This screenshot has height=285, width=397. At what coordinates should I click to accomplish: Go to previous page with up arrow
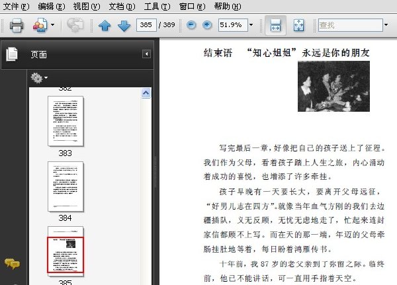point(105,25)
